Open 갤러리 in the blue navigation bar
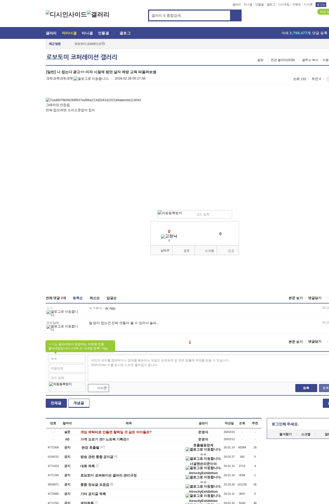 [x=51, y=33]
